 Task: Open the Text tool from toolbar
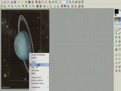46,2
